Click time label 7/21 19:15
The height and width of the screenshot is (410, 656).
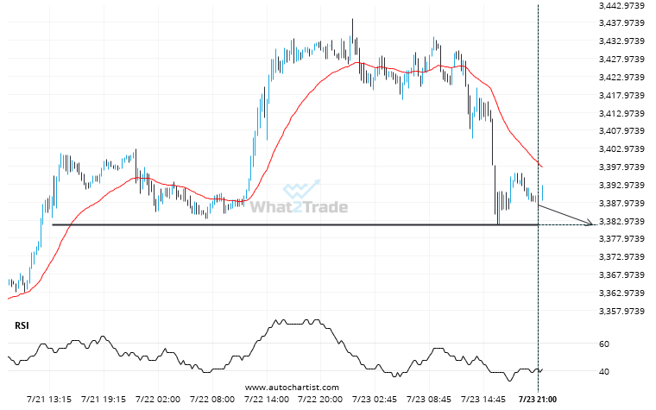[x=104, y=399]
